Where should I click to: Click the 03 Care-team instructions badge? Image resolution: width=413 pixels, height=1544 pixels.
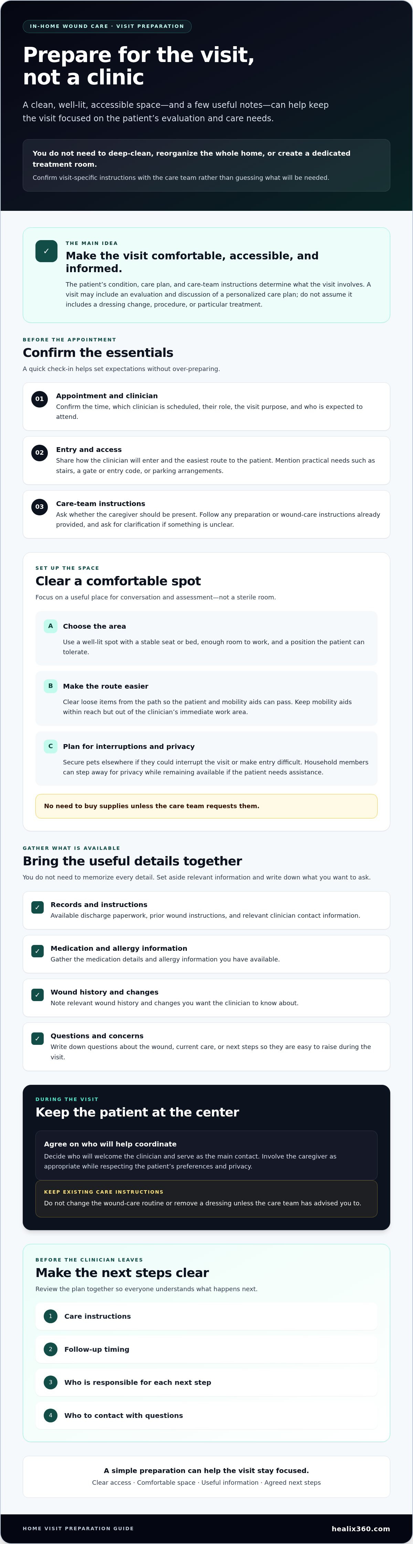40,506
